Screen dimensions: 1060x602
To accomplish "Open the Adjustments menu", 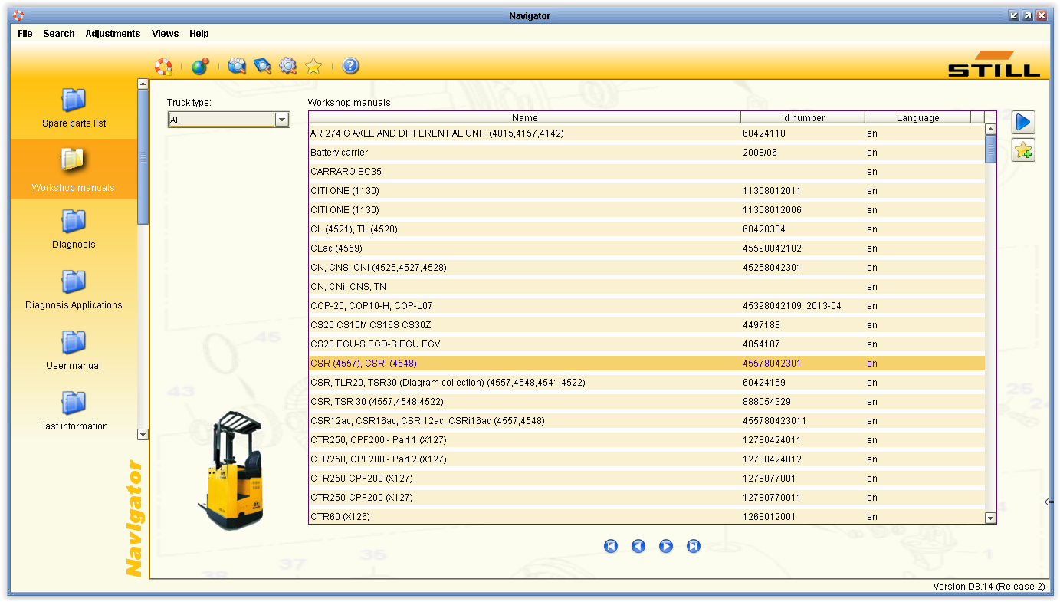I will [x=113, y=34].
